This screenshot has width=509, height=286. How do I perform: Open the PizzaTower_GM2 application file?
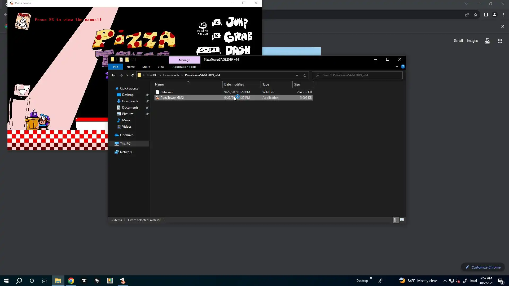(172, 98)
